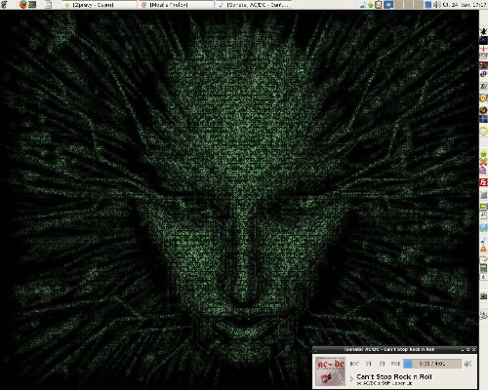Open the smiley face chat icon

[483, 97]
